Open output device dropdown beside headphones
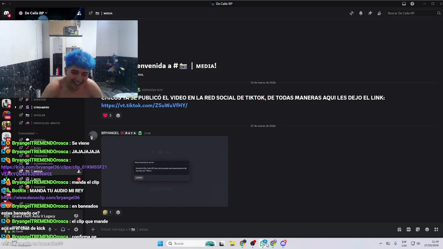 pos(69,229)
